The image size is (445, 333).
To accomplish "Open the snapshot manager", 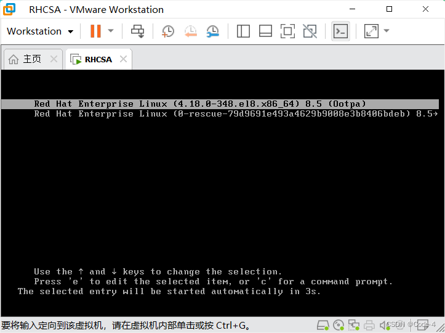I will (x=212, y=31).
